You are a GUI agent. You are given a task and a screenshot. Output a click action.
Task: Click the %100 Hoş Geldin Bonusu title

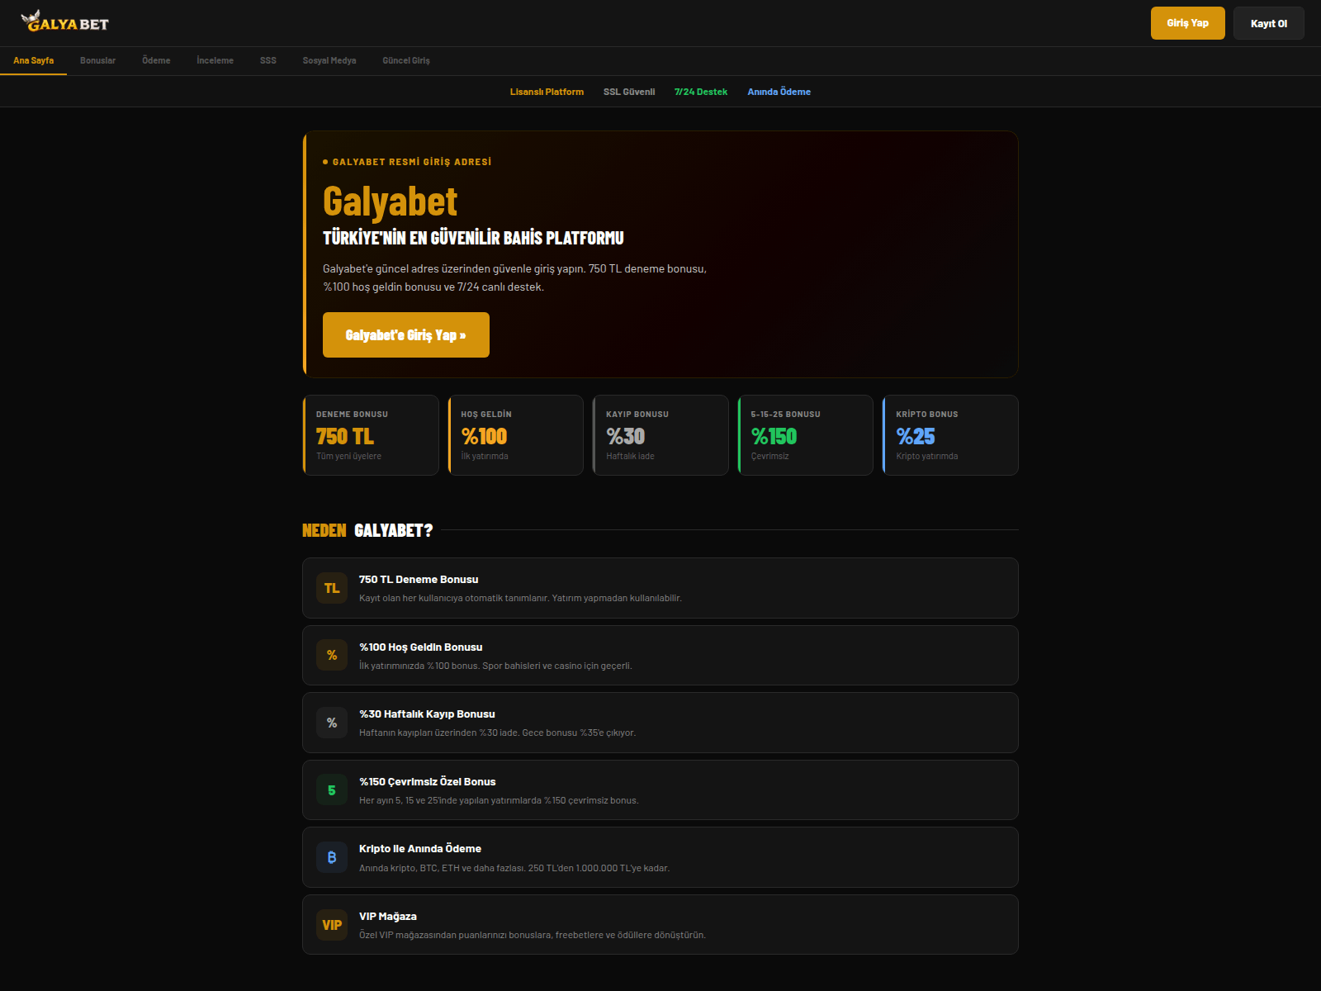click(x=421, y=647)
